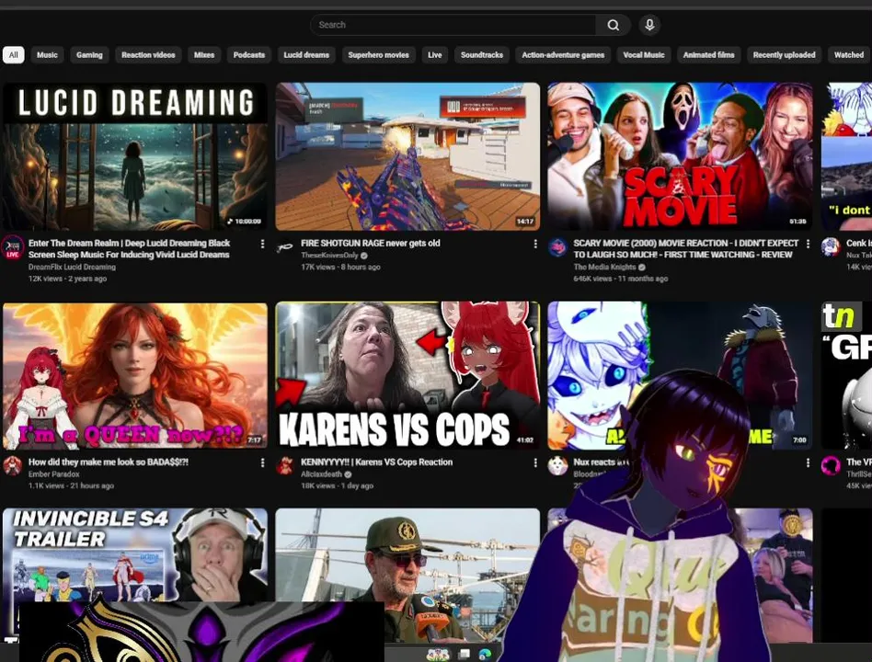Click the search magnifier button
The width and height of the screenshot is (872, 662).
coord(613,25)
